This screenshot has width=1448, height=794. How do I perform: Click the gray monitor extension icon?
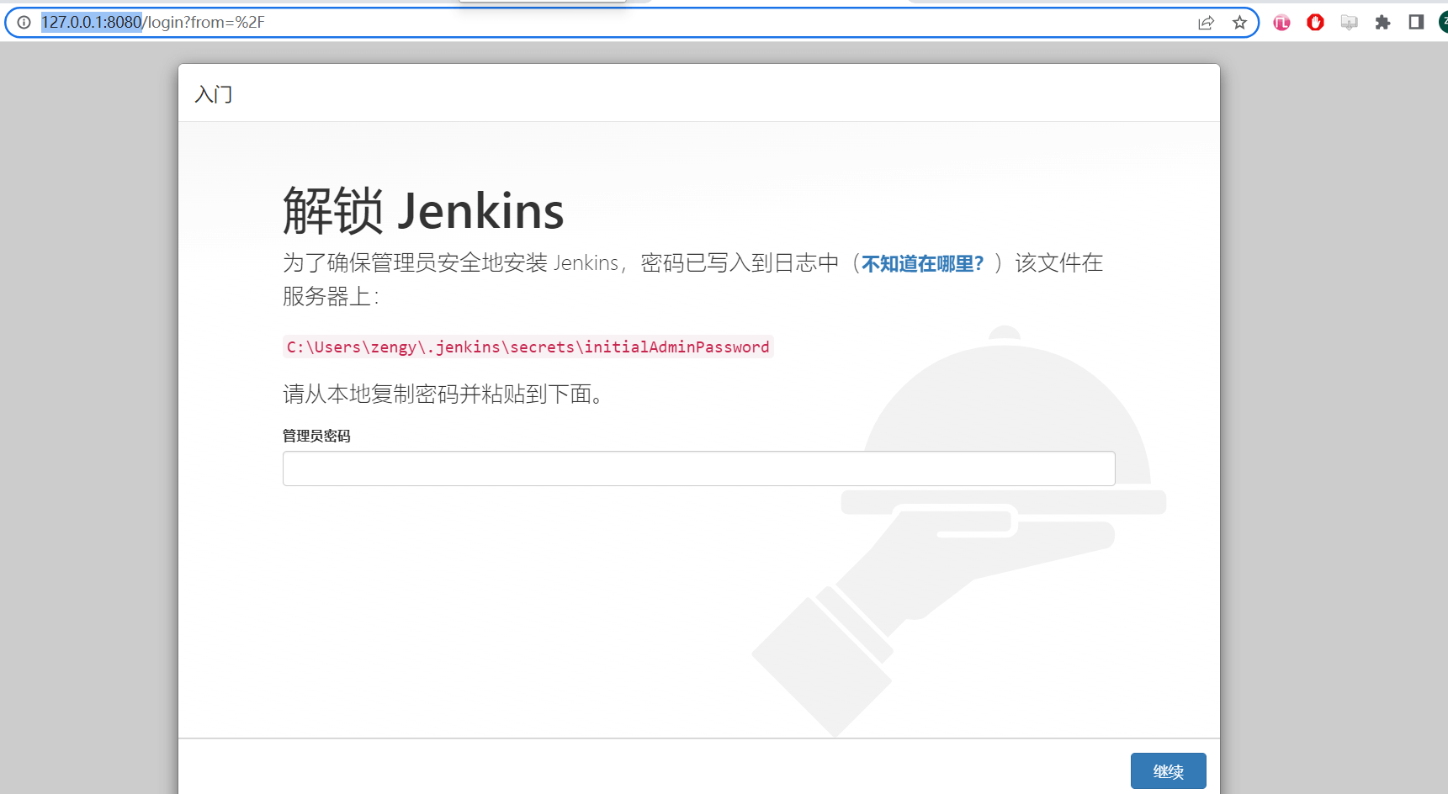tap(1349, 23)
